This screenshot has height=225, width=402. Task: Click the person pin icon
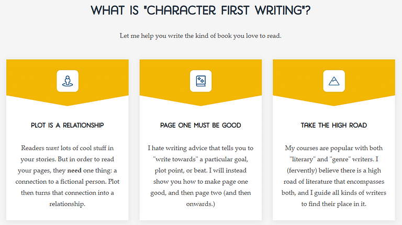pos(68,81)
